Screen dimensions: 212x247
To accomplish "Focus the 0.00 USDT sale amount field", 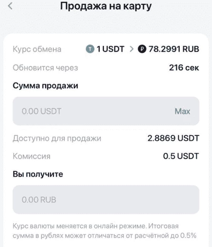I will click(106, 111).
